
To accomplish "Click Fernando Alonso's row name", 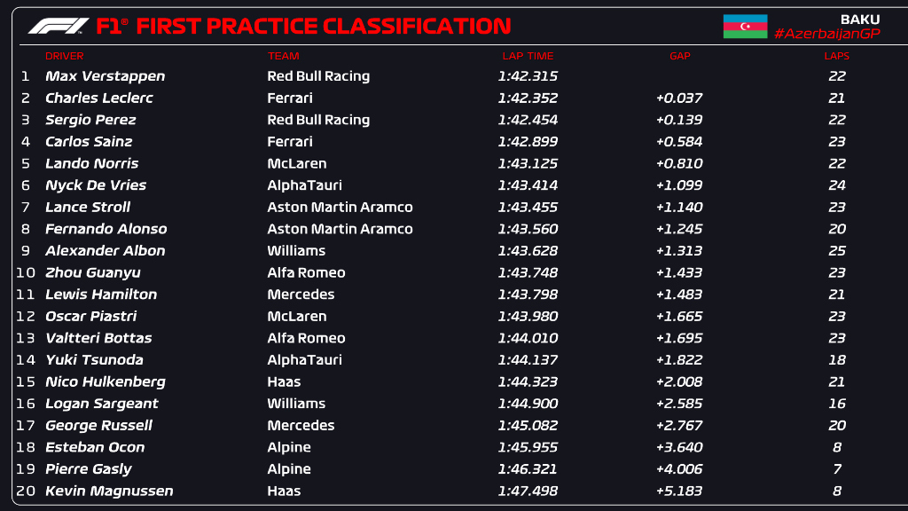I will [106, 229].
